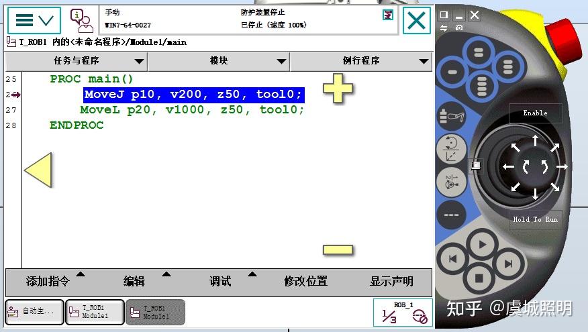Expand the 编辑 menu
The image size is (588, 332).
(x=134, y=281)
